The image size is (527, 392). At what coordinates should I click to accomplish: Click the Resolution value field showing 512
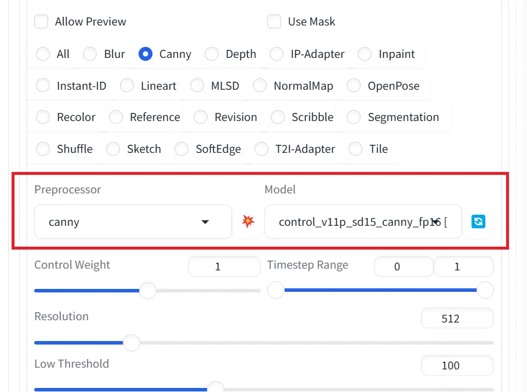[x=457, y=317]
